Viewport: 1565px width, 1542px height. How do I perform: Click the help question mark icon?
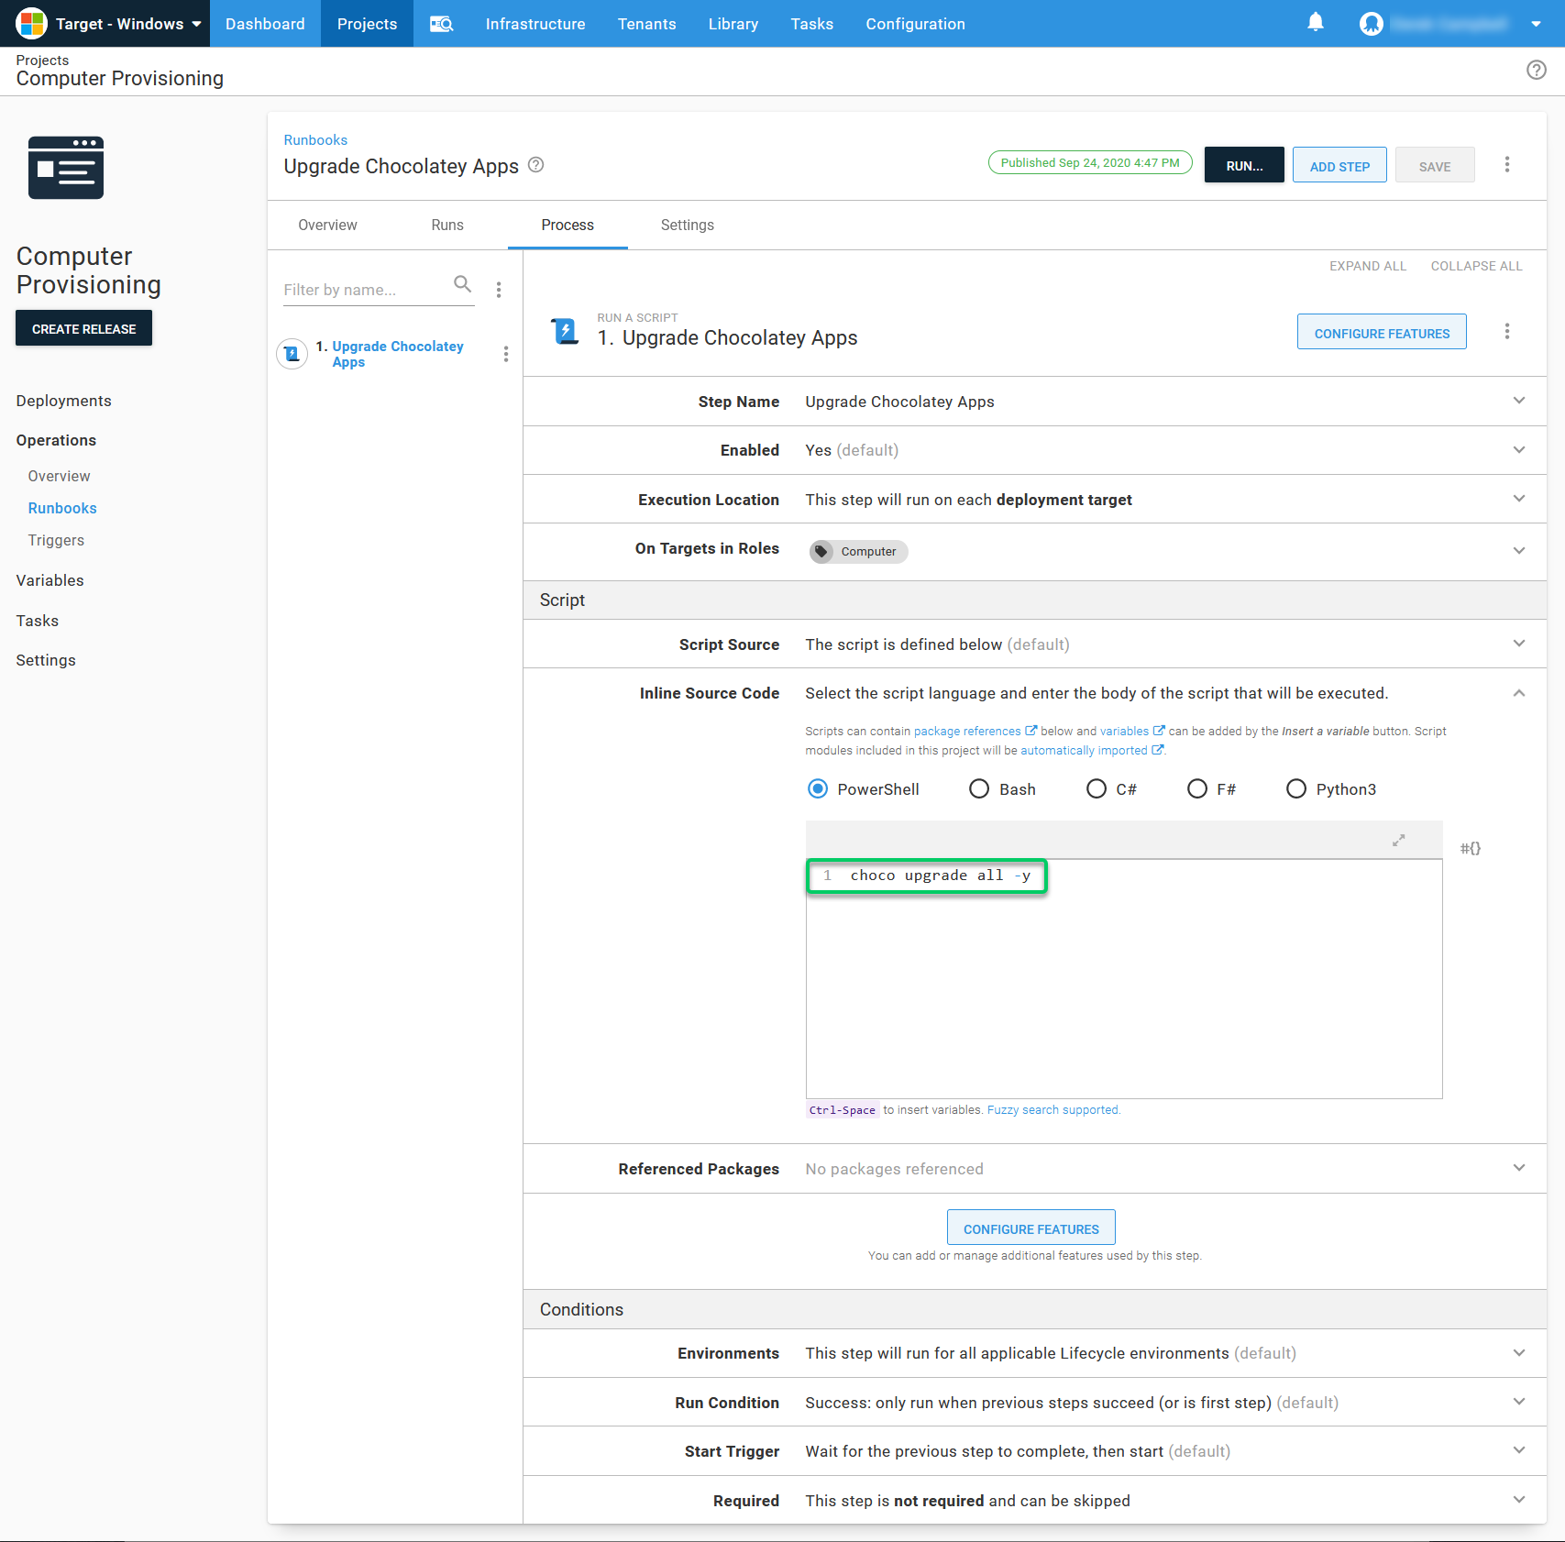(1537, 70)
